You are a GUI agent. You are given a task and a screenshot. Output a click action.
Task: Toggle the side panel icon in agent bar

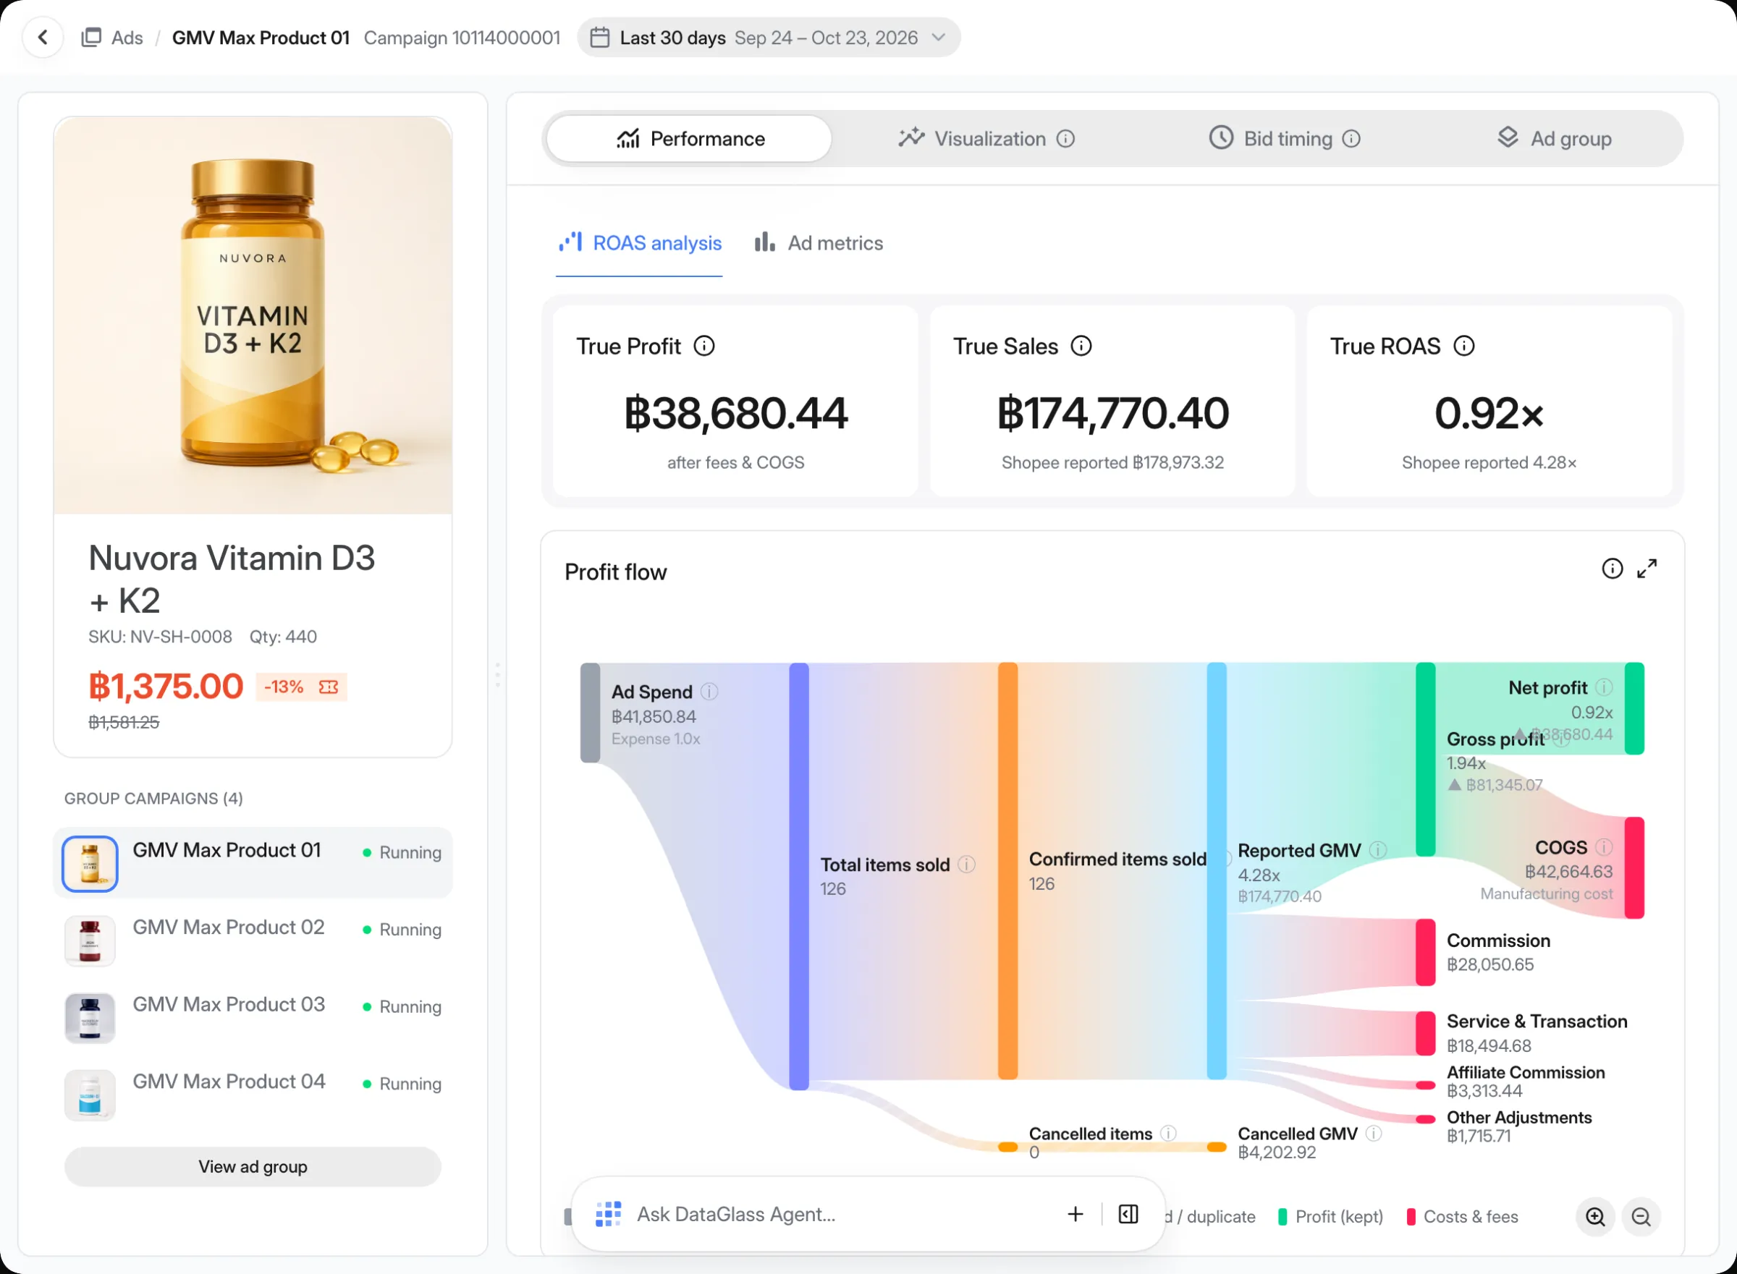click(1128, 1215)
